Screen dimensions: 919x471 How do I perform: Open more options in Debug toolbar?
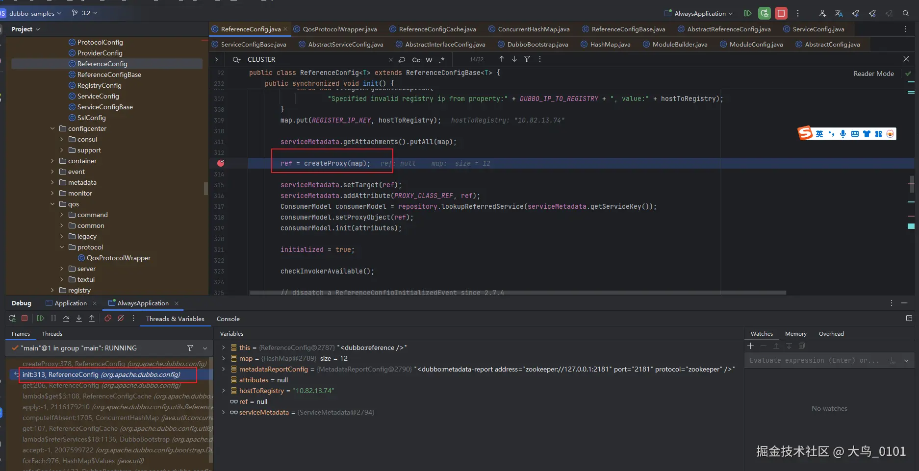[x=133, y=319]
